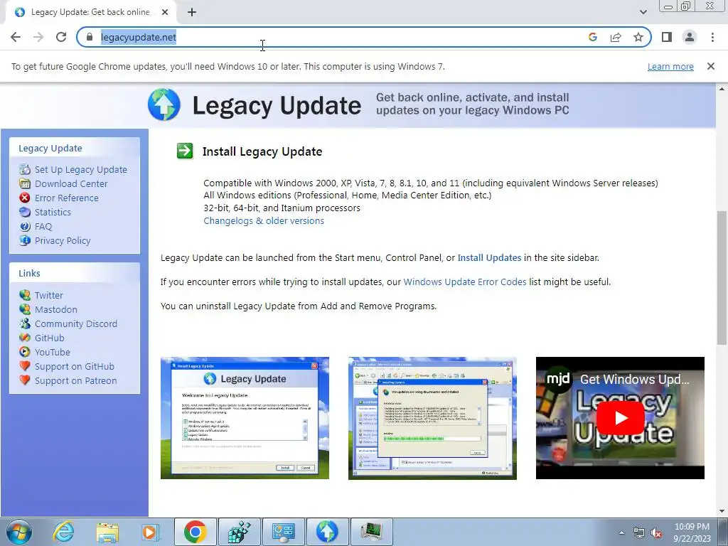Open Windows Explorer from taskbar
Viewport: 728px width, 546px height.
pos(107,532)
